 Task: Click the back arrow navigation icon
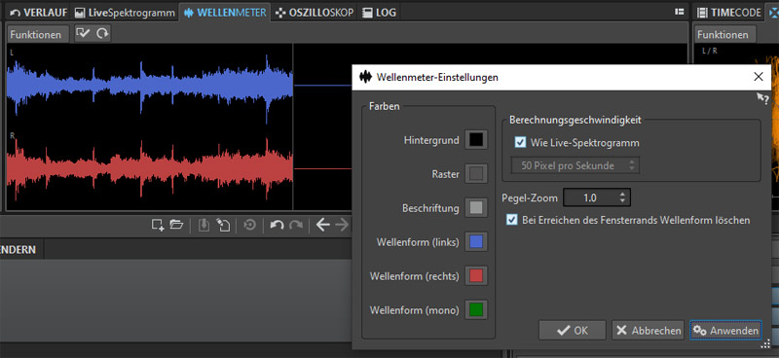(323, 226)
